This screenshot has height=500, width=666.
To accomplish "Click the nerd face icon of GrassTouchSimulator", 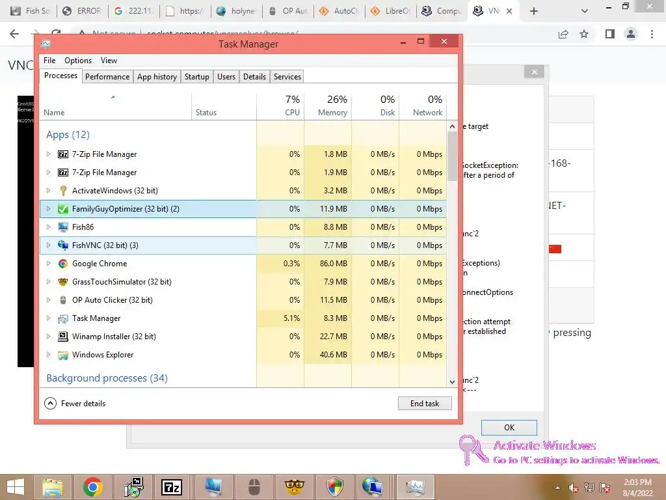I will coord(63,282).
